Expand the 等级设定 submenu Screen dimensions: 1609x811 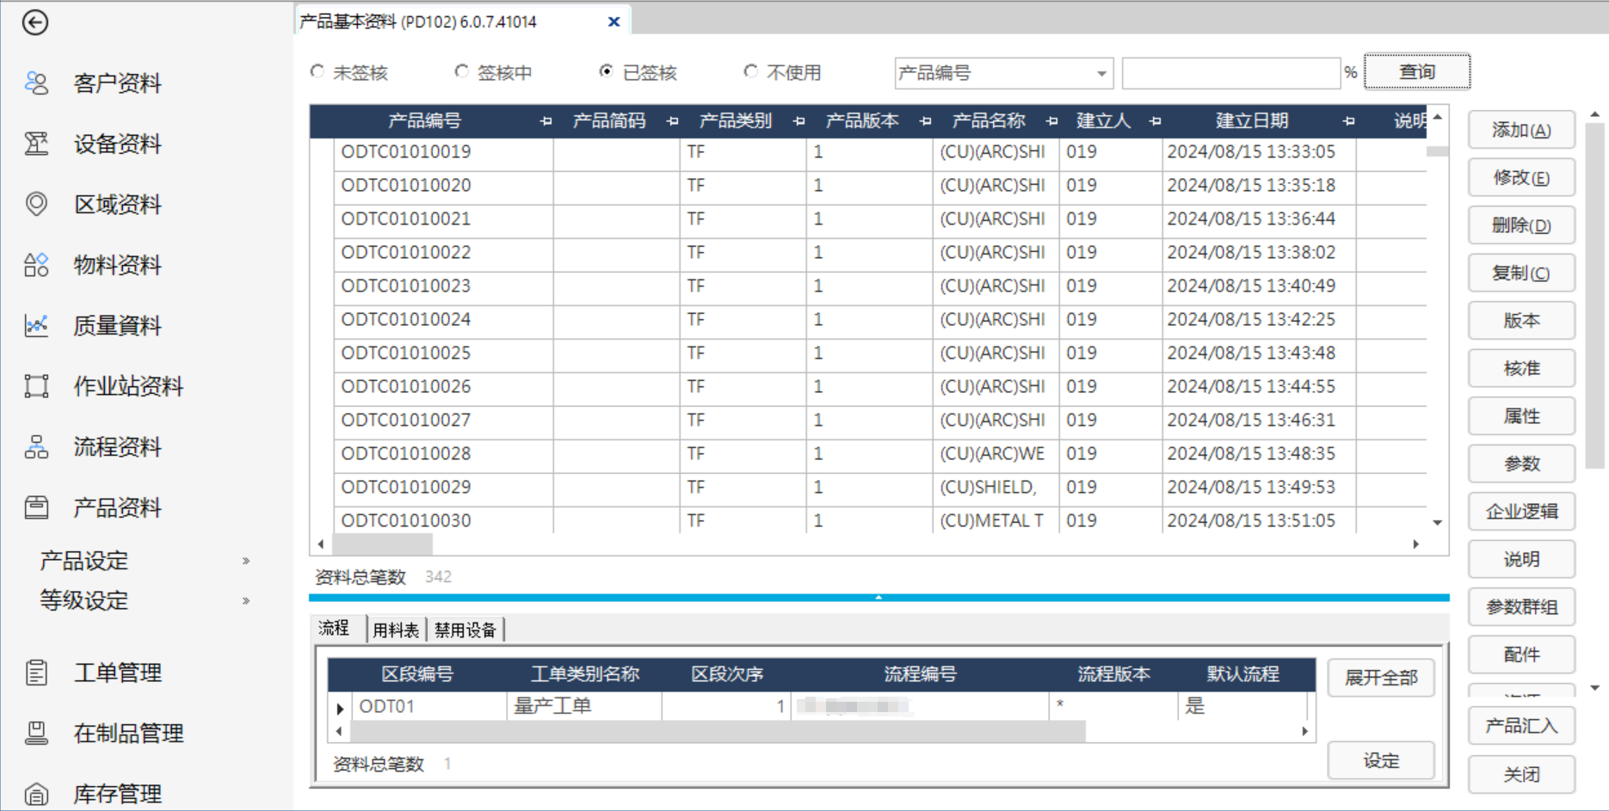246,600
